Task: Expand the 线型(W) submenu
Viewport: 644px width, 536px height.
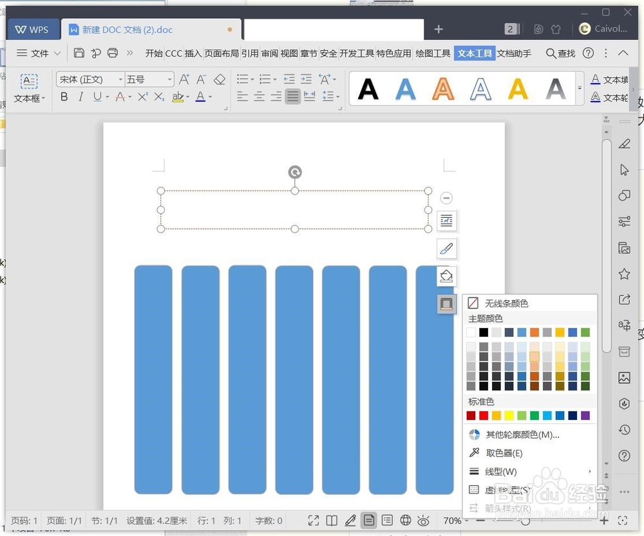Action: 530,472
